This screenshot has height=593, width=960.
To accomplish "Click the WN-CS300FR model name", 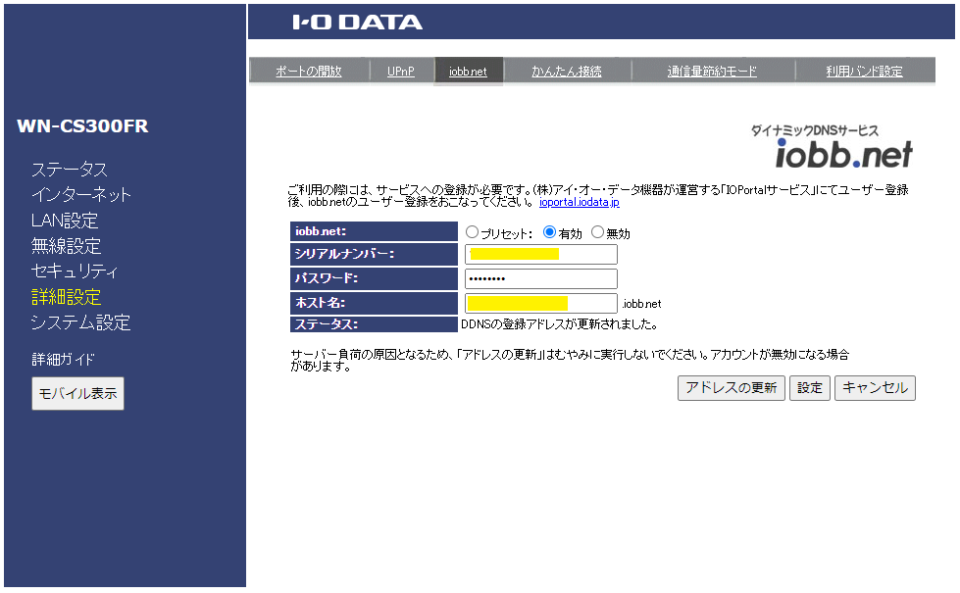I will click(x=82, y=126).
